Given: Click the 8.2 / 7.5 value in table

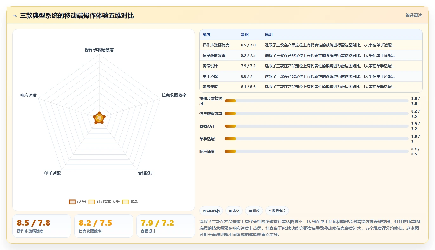Looking at the screenshot, I should click(x=248, y=56).
